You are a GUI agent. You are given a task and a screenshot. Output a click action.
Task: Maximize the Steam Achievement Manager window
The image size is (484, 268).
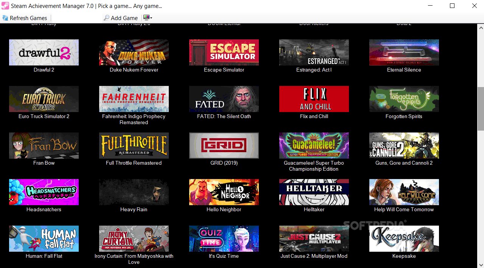[x=452, y=6]
